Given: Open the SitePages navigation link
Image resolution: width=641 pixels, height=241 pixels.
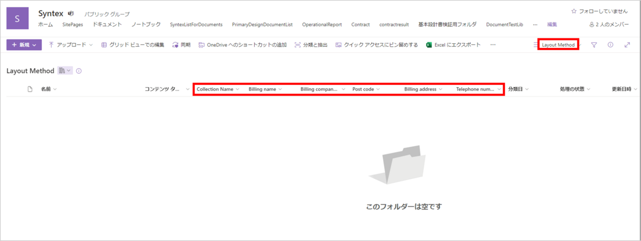Looking at the screenshot, I should [73, 25].
